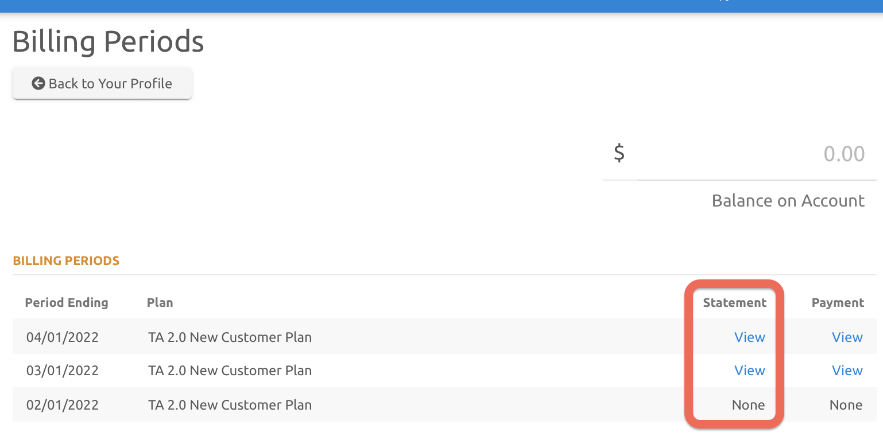Open the statement for period ending 04/01/2022
Image resolution: width=883 pixels, height=436 pixels.
tap(749, 337)
